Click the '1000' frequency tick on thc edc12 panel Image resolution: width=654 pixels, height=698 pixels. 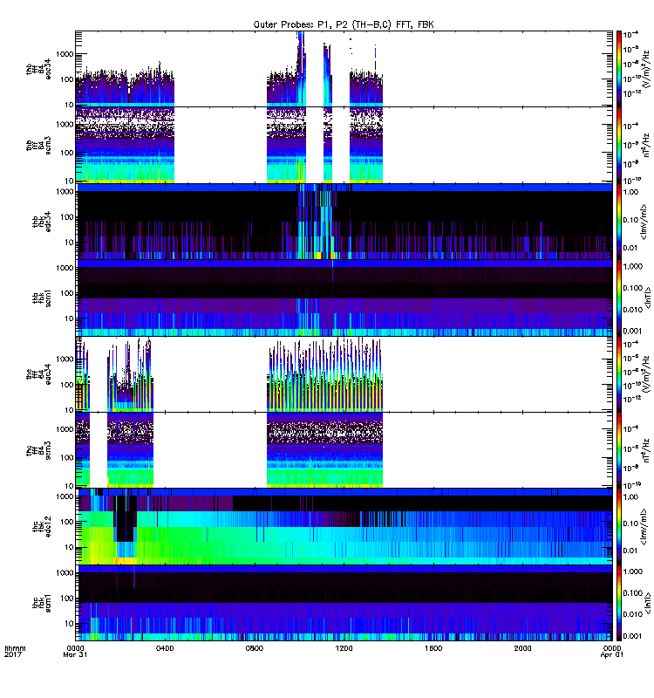65,496
